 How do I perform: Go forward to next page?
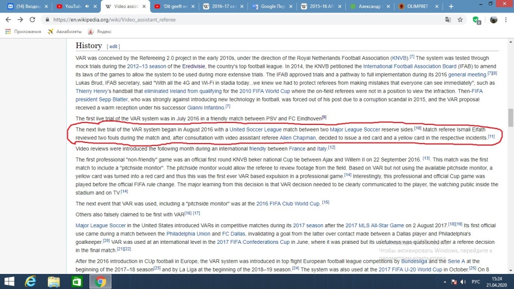pyautogui.click(x=20, y=20)
